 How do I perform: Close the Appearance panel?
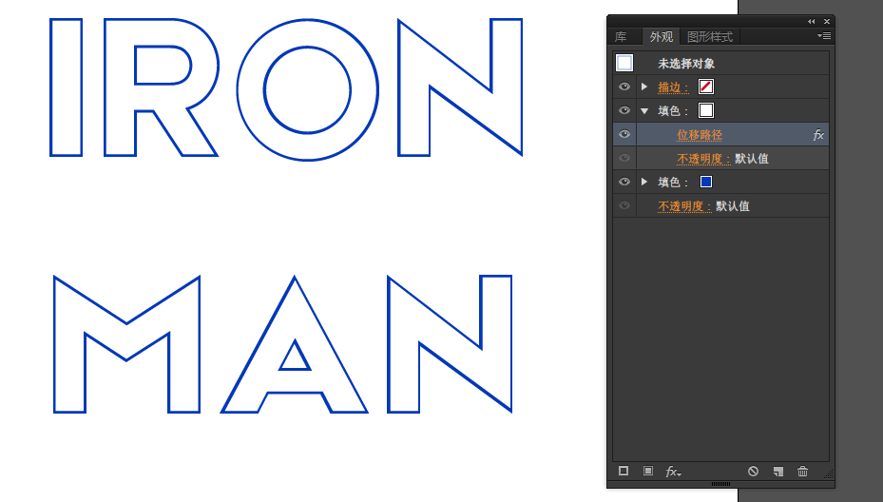(827, 22)
